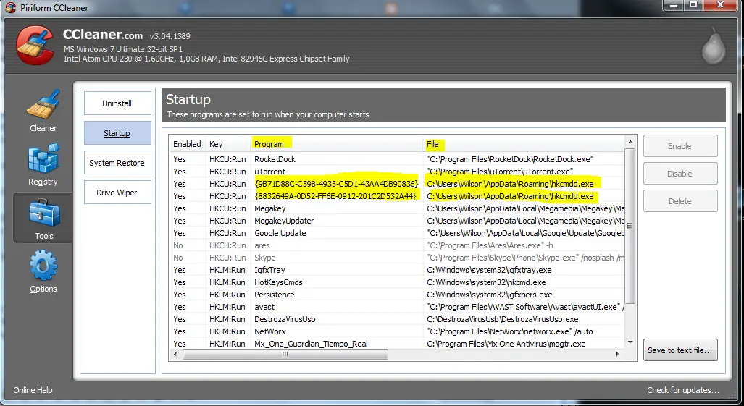Select the {9B71D88C-C598-4935...} entry
Viewport: 744px width, 406px height.
(397, 184)
